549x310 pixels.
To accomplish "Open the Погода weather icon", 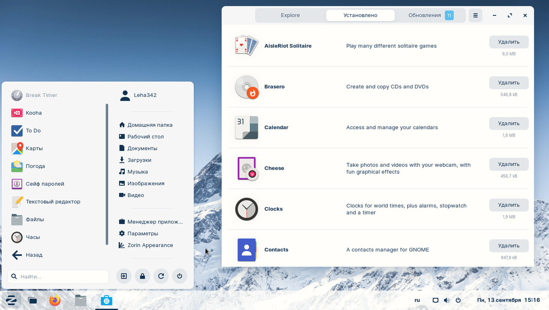I will click(x=17, y=166).
